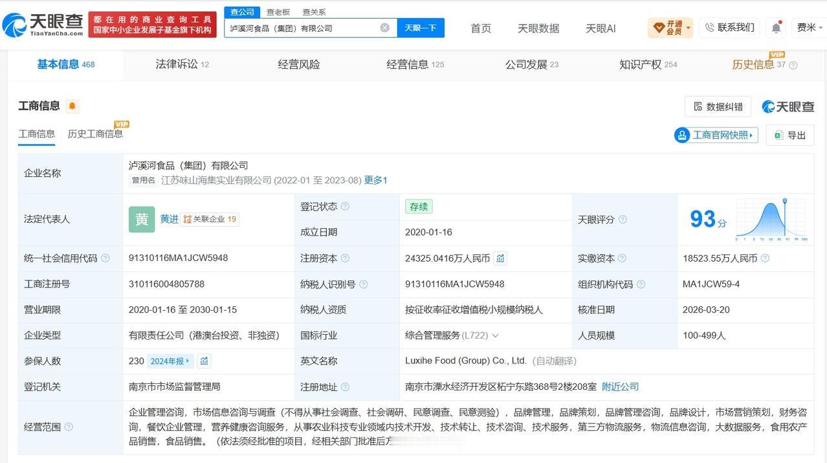Click the 黄 avatar of legal representative

(142, 220)
